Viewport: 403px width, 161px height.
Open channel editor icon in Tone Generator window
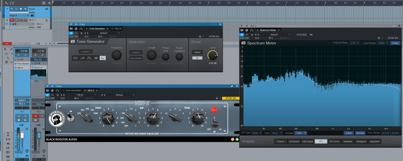[72, 29]
